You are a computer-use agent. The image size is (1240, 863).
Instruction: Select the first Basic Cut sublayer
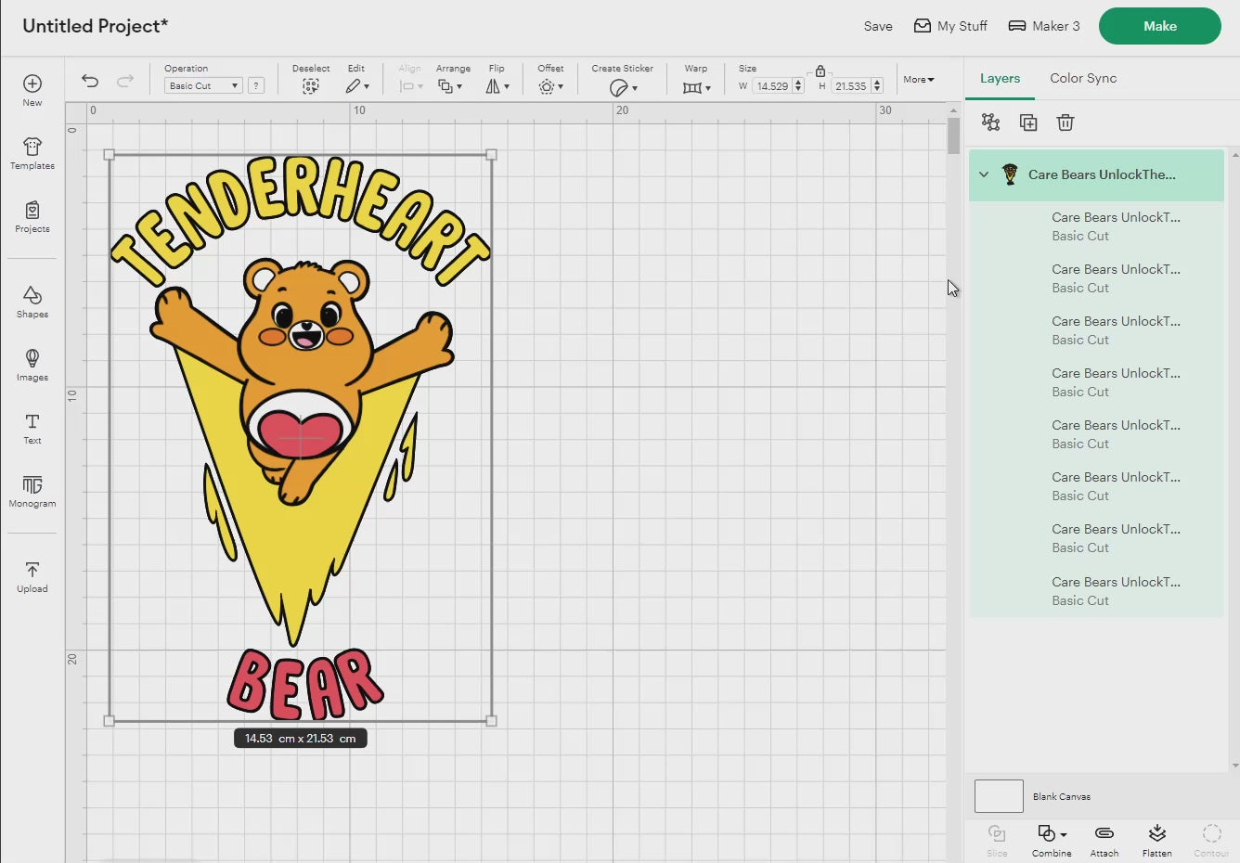[1096, 226]
